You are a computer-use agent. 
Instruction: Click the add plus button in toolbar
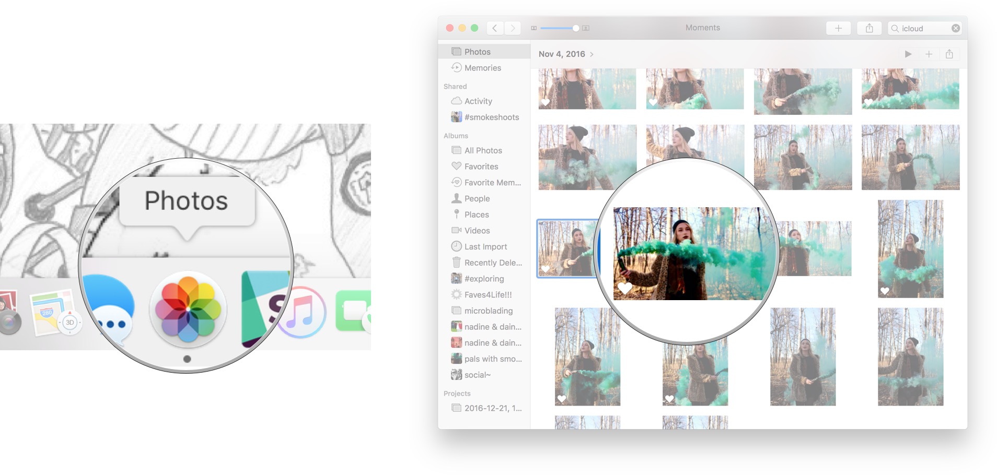(839, 28)
